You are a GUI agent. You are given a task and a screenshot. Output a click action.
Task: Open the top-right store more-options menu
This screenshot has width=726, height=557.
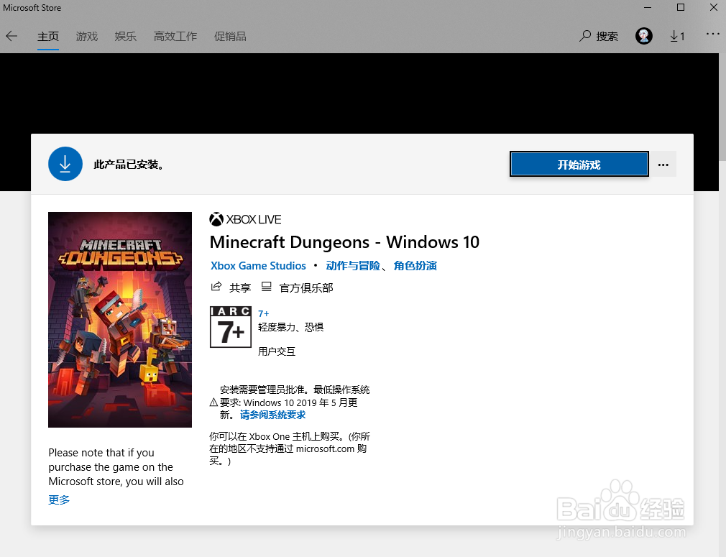pos(712,34)
